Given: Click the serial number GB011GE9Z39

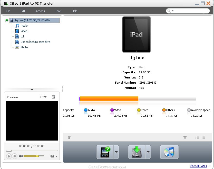Looking at the screenshot, I should pyautogui.click(x=148, y=83).
